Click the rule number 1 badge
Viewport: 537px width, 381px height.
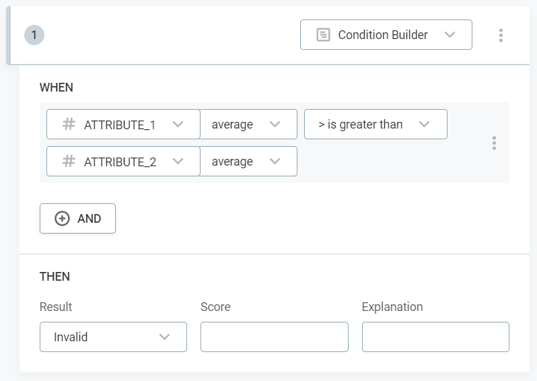[34, 35]
